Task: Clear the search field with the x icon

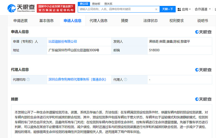Action: (156, 9)
